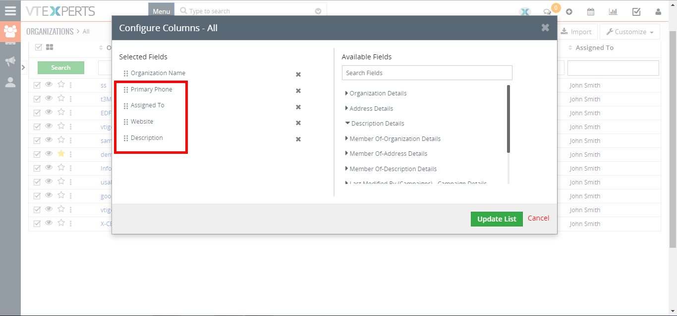Viewport: 677px width, 316px height.
Task: Cancel the column configuration
Action: (x=538, y=218)
